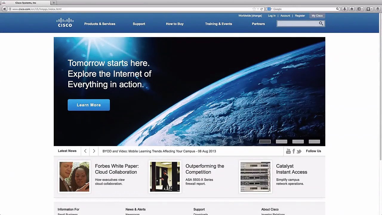The height and width of the screenshot is (215, 382).
Task: Open Cisco's Facebook page icon
Action: pos(294,151)
